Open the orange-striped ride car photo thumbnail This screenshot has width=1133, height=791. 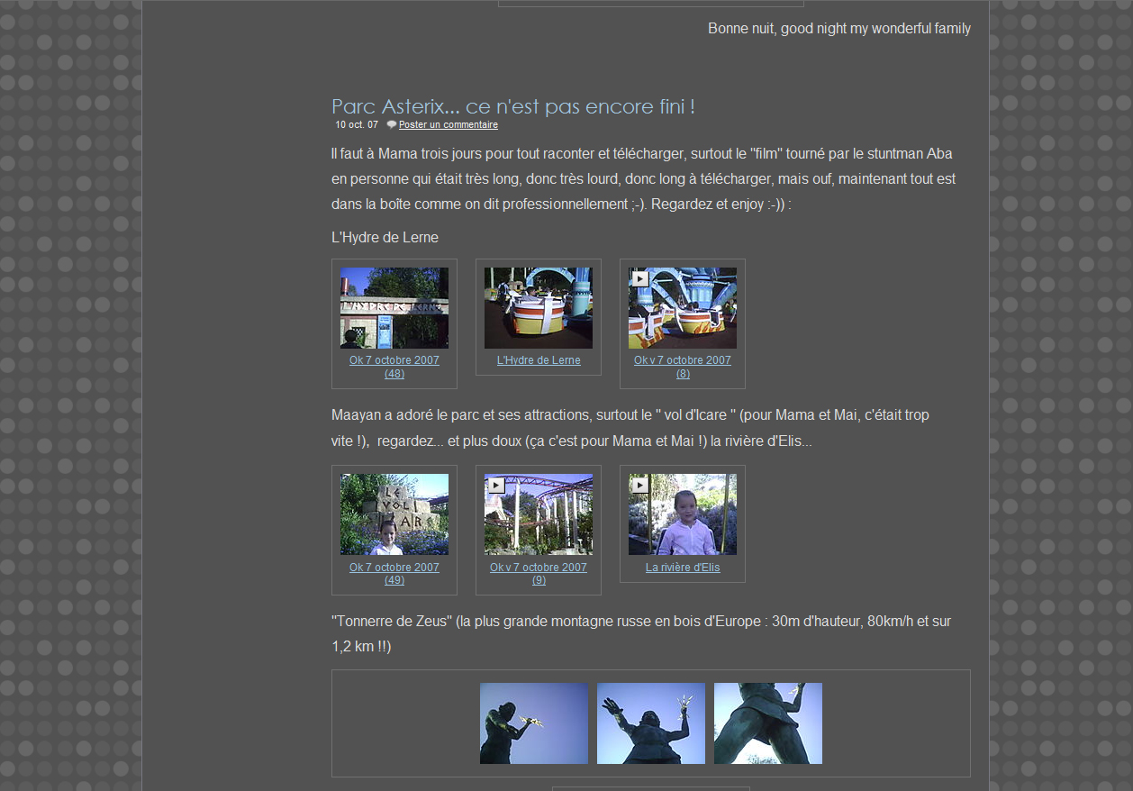point(538,308)
